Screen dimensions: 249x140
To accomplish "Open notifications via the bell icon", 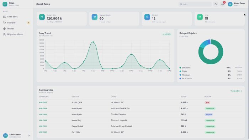I will [222, 4].
